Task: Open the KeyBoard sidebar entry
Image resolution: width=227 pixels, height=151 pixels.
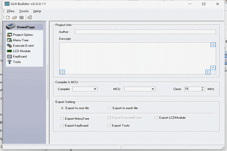Action: [20, 56]
